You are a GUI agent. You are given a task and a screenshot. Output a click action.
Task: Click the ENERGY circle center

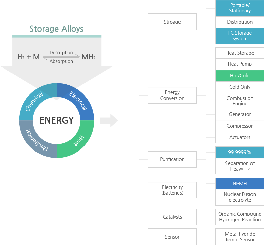coord(56,120)
